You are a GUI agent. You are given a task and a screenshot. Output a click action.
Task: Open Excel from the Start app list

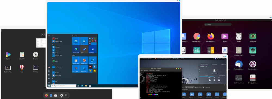coord(55,61)
